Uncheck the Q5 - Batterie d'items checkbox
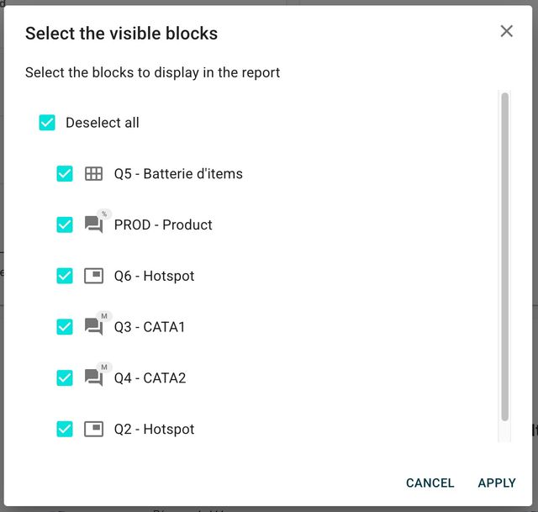 65,174
